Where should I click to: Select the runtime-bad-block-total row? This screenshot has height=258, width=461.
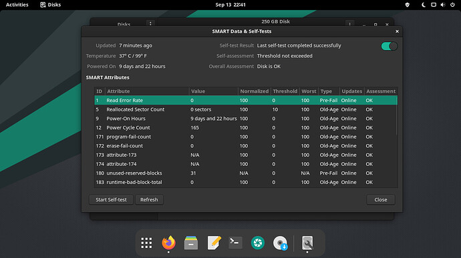click(x=246, y=182)
